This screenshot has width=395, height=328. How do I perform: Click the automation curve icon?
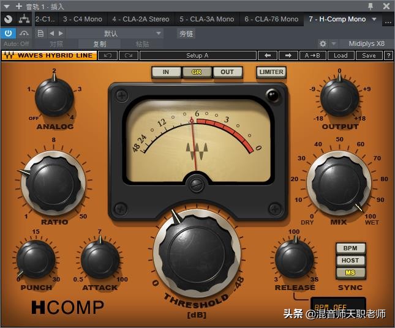click(24, 33)
